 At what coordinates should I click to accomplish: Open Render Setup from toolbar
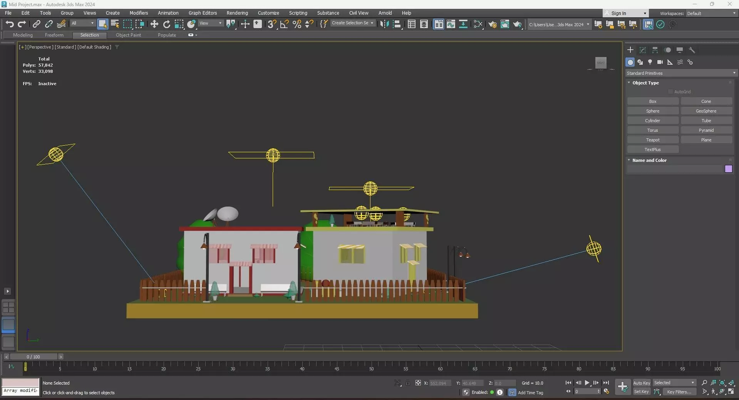[493, 24]
